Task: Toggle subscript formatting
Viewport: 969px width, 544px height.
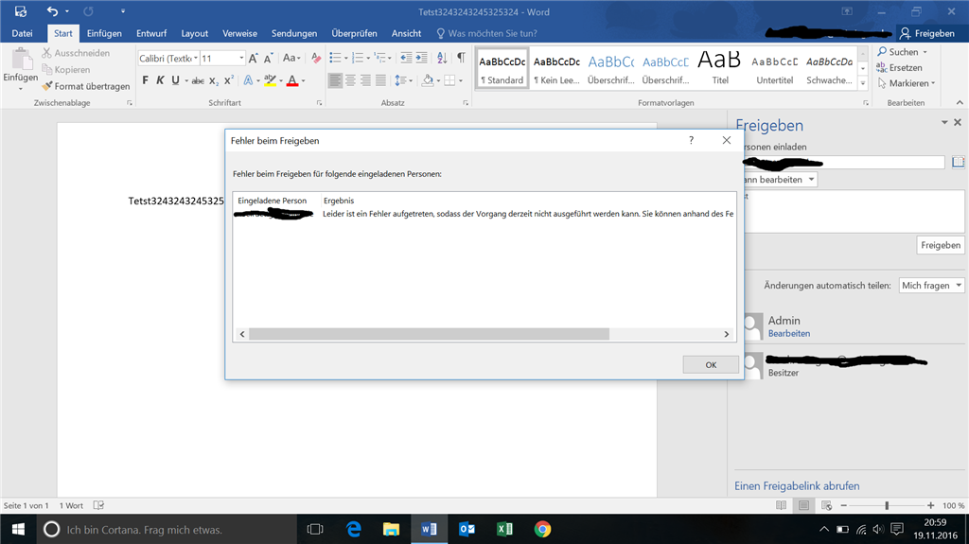Action: coord(213,80)
